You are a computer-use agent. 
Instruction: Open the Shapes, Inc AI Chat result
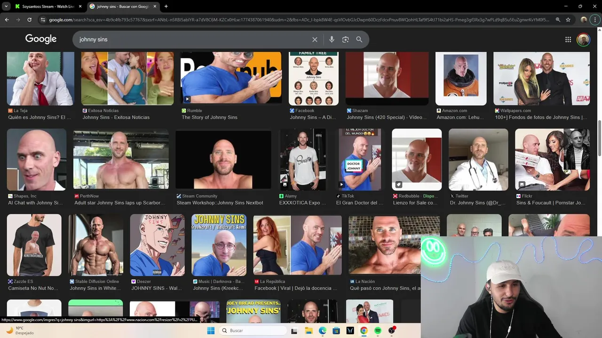tap(36, 203)
